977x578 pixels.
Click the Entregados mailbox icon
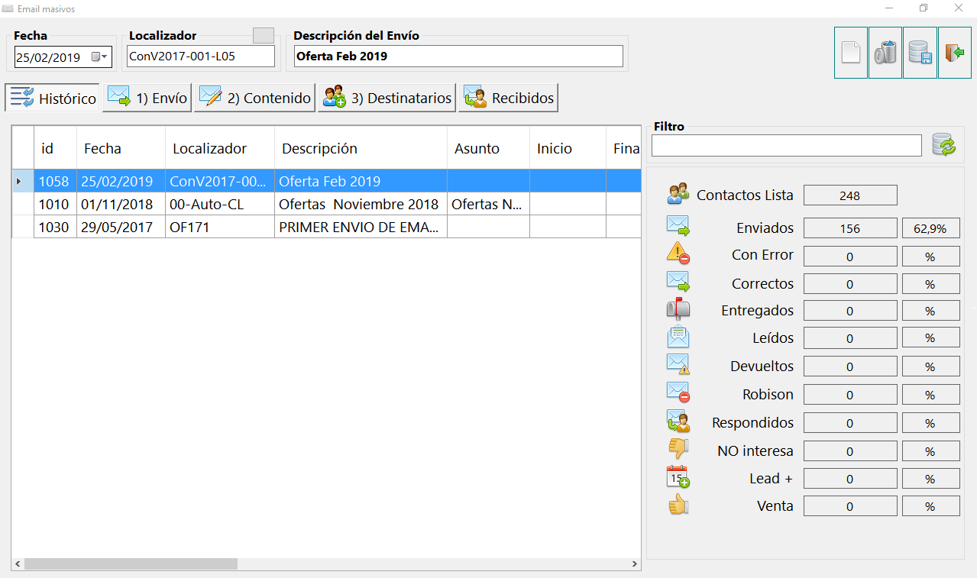pyautogui.click(x=678, y=308)
